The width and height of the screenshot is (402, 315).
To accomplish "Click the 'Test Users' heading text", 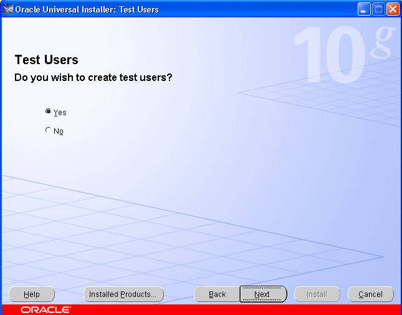I will click(46, 60).
